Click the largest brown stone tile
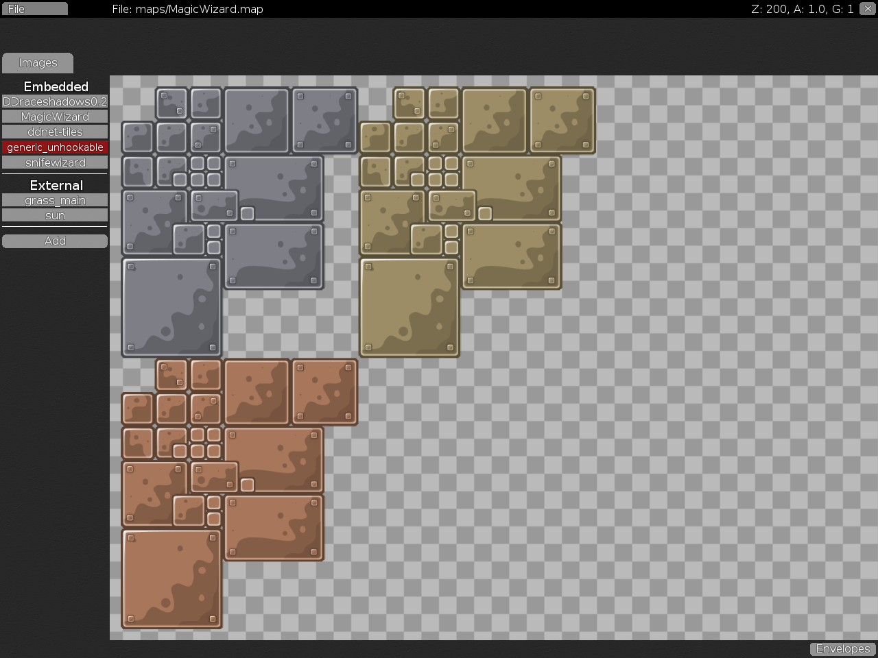The image size is (878, 658). pyautogui.click(x=171, y=578)
